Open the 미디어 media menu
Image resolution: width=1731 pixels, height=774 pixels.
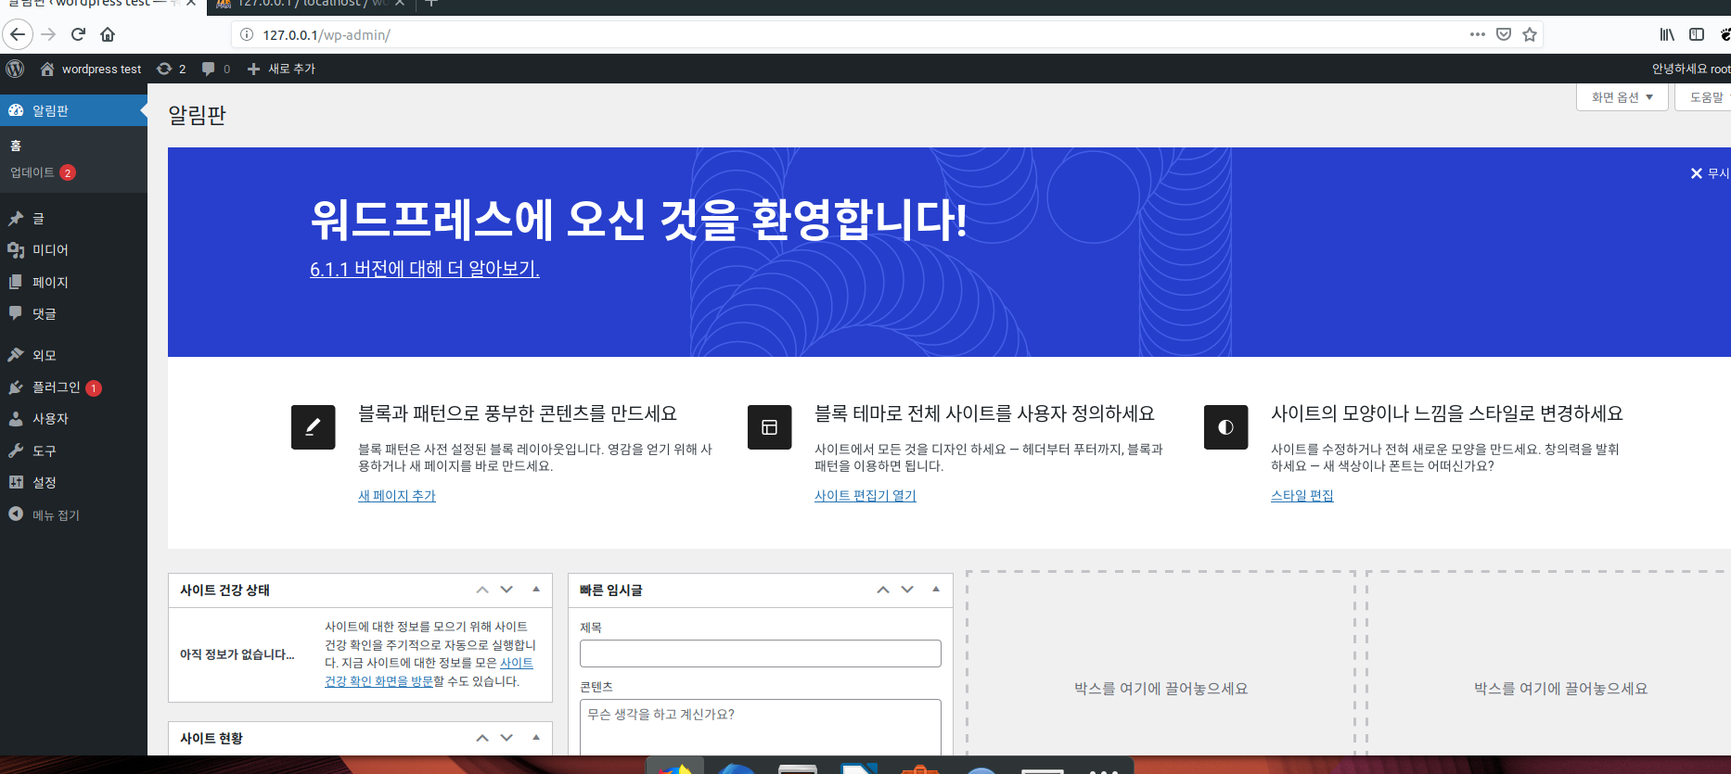[x=73, y=250]
